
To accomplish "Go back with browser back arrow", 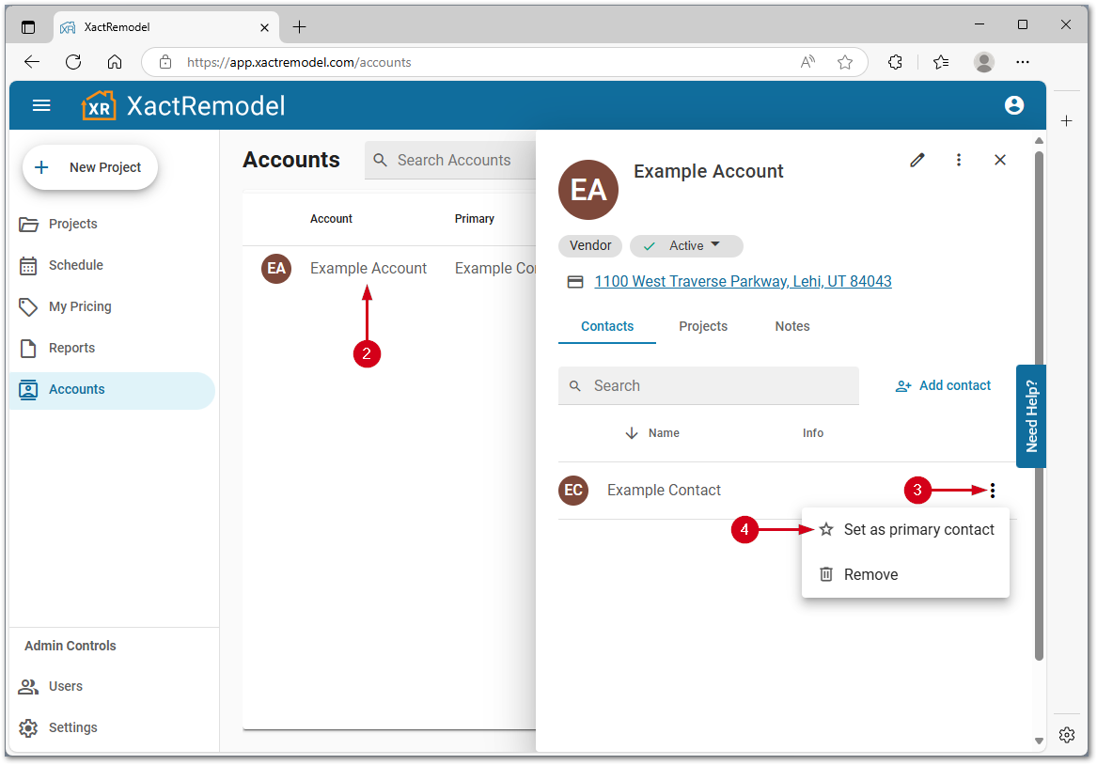I will [x=31, y=62].
